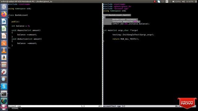Screen dimensions: 198x111
Task: Click the terminal window title in the top bar
Action: (x=26, y=2)
